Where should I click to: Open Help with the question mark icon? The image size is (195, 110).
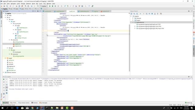89,6
